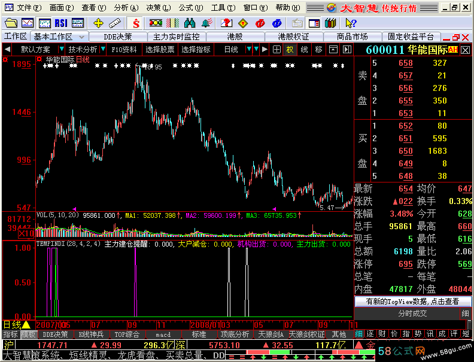Image resolution: width=474 pixels, height=362 pixels.
Task: Click the blue circular phi icon
Action: tap(276, 23)
